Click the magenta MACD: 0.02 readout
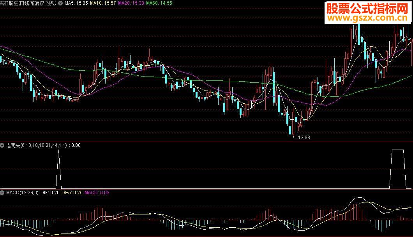 point(97,193)
